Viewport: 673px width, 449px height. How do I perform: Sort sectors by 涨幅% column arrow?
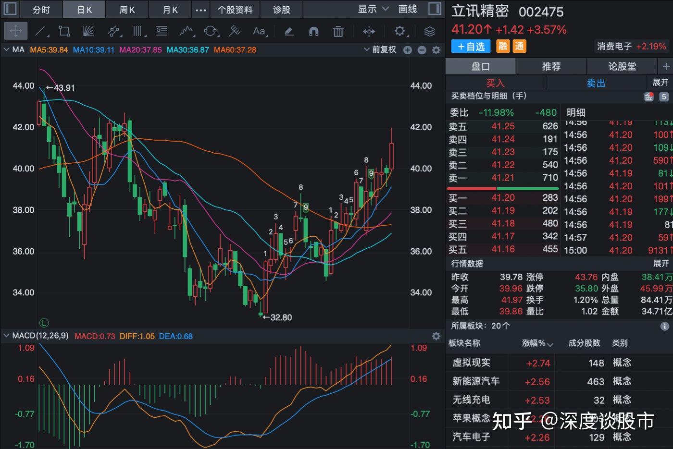[550, 344]
